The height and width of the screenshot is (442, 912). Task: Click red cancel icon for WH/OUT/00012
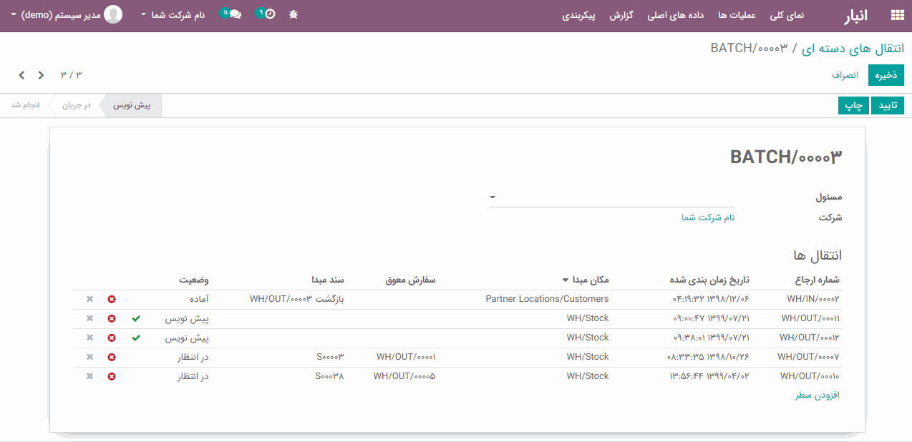click(x=112, y=338)
